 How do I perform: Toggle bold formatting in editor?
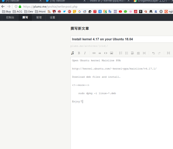click(x=79, y=53)
